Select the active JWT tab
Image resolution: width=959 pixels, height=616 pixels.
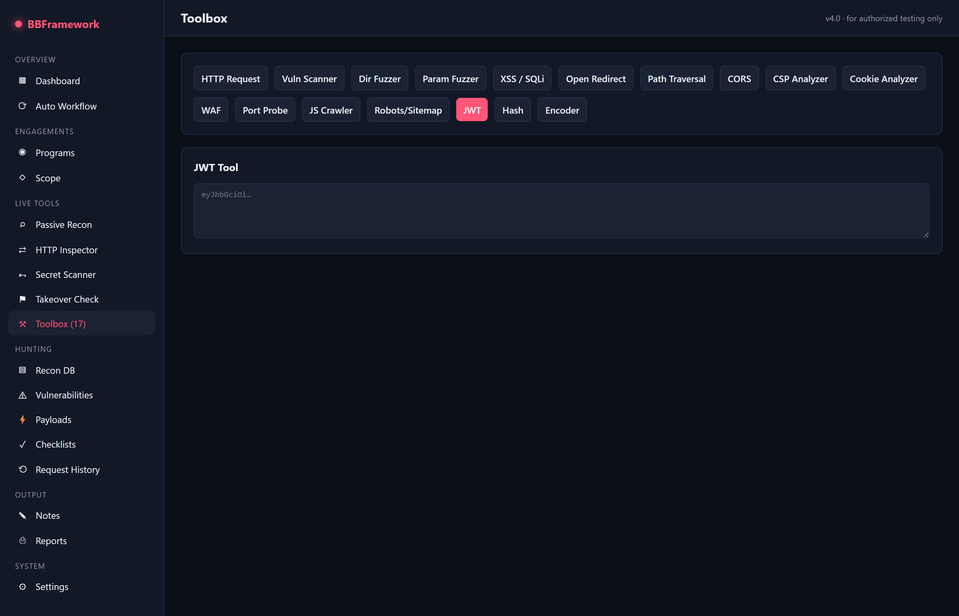click(472, 110)
